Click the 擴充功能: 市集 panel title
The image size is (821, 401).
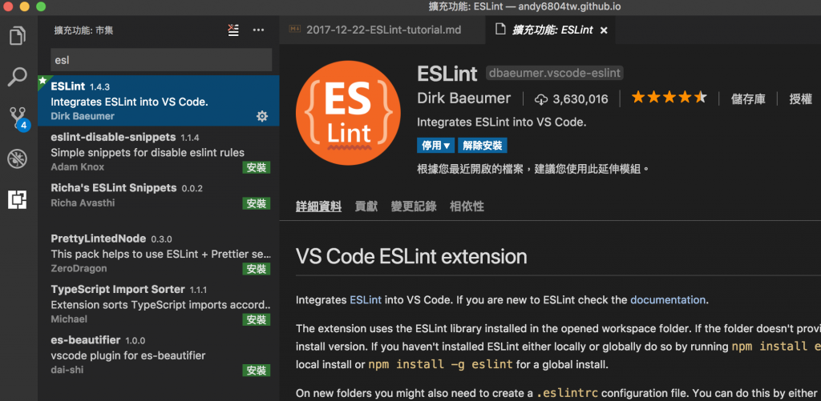click(83, 30)
